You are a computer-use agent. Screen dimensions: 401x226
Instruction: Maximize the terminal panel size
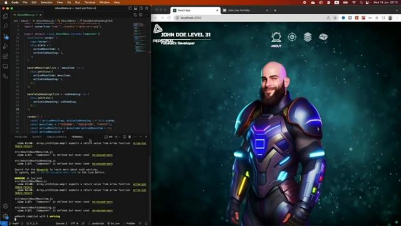pyautogui.click(x=140, y=137)
